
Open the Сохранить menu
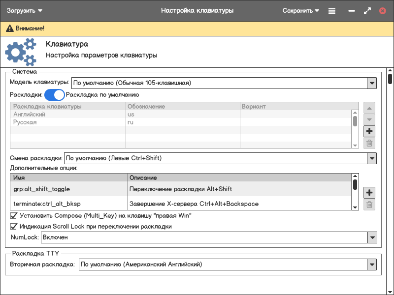pyautogui.click(x=300, y=10)
